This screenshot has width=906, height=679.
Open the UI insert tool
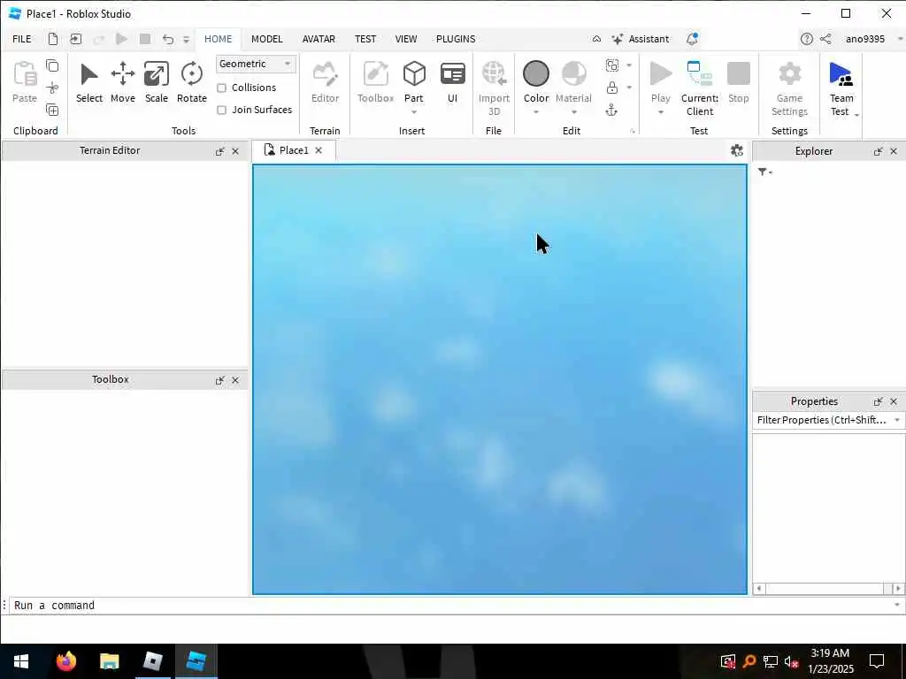tap(452, 82)
